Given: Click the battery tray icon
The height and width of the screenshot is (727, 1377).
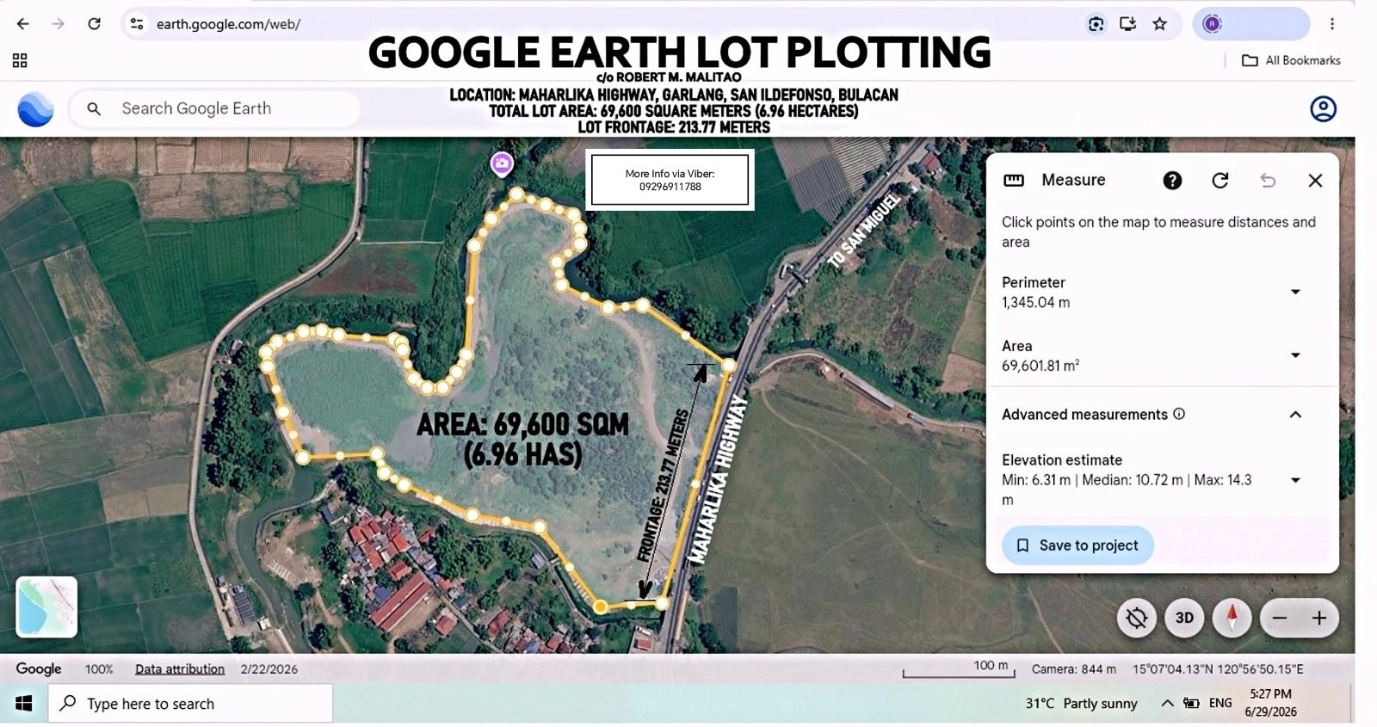Looking at the screenshot, I should coord(1192,703).
